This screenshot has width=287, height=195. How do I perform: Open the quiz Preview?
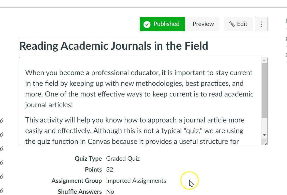(203, 24)
